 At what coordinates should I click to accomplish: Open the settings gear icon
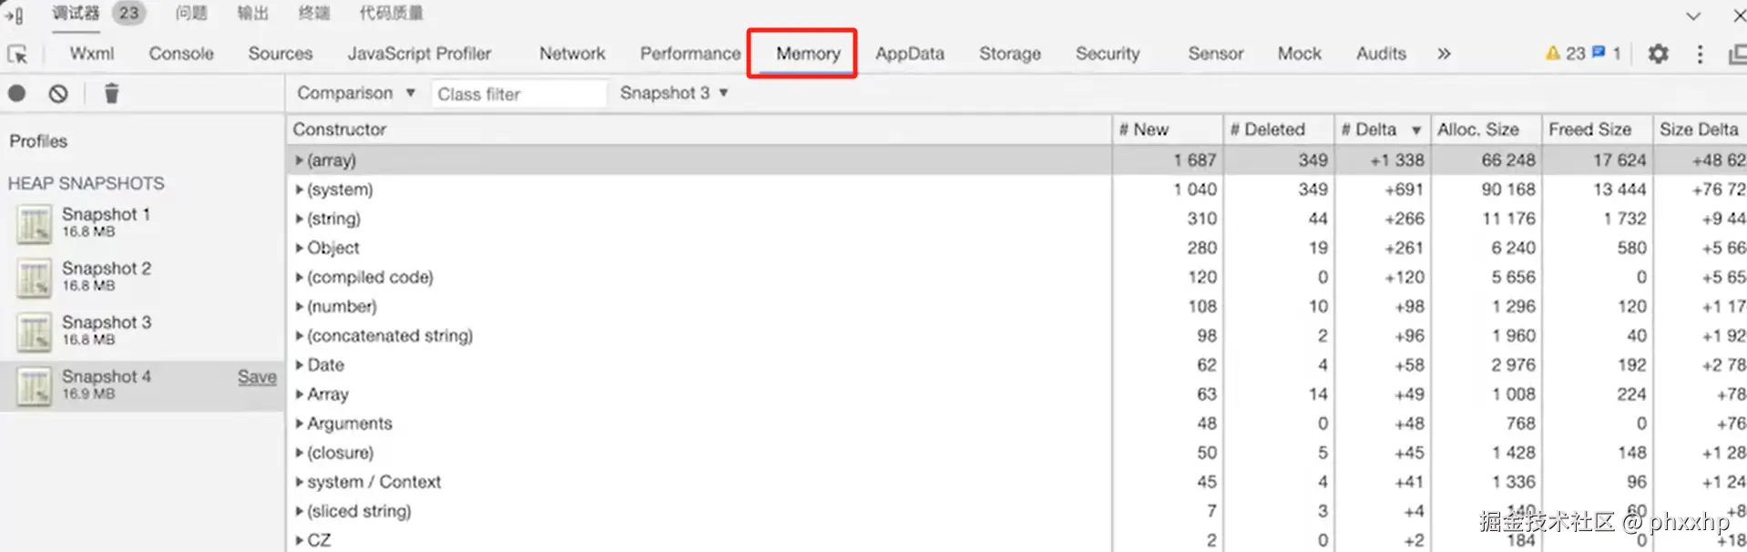pos(1658,54)
